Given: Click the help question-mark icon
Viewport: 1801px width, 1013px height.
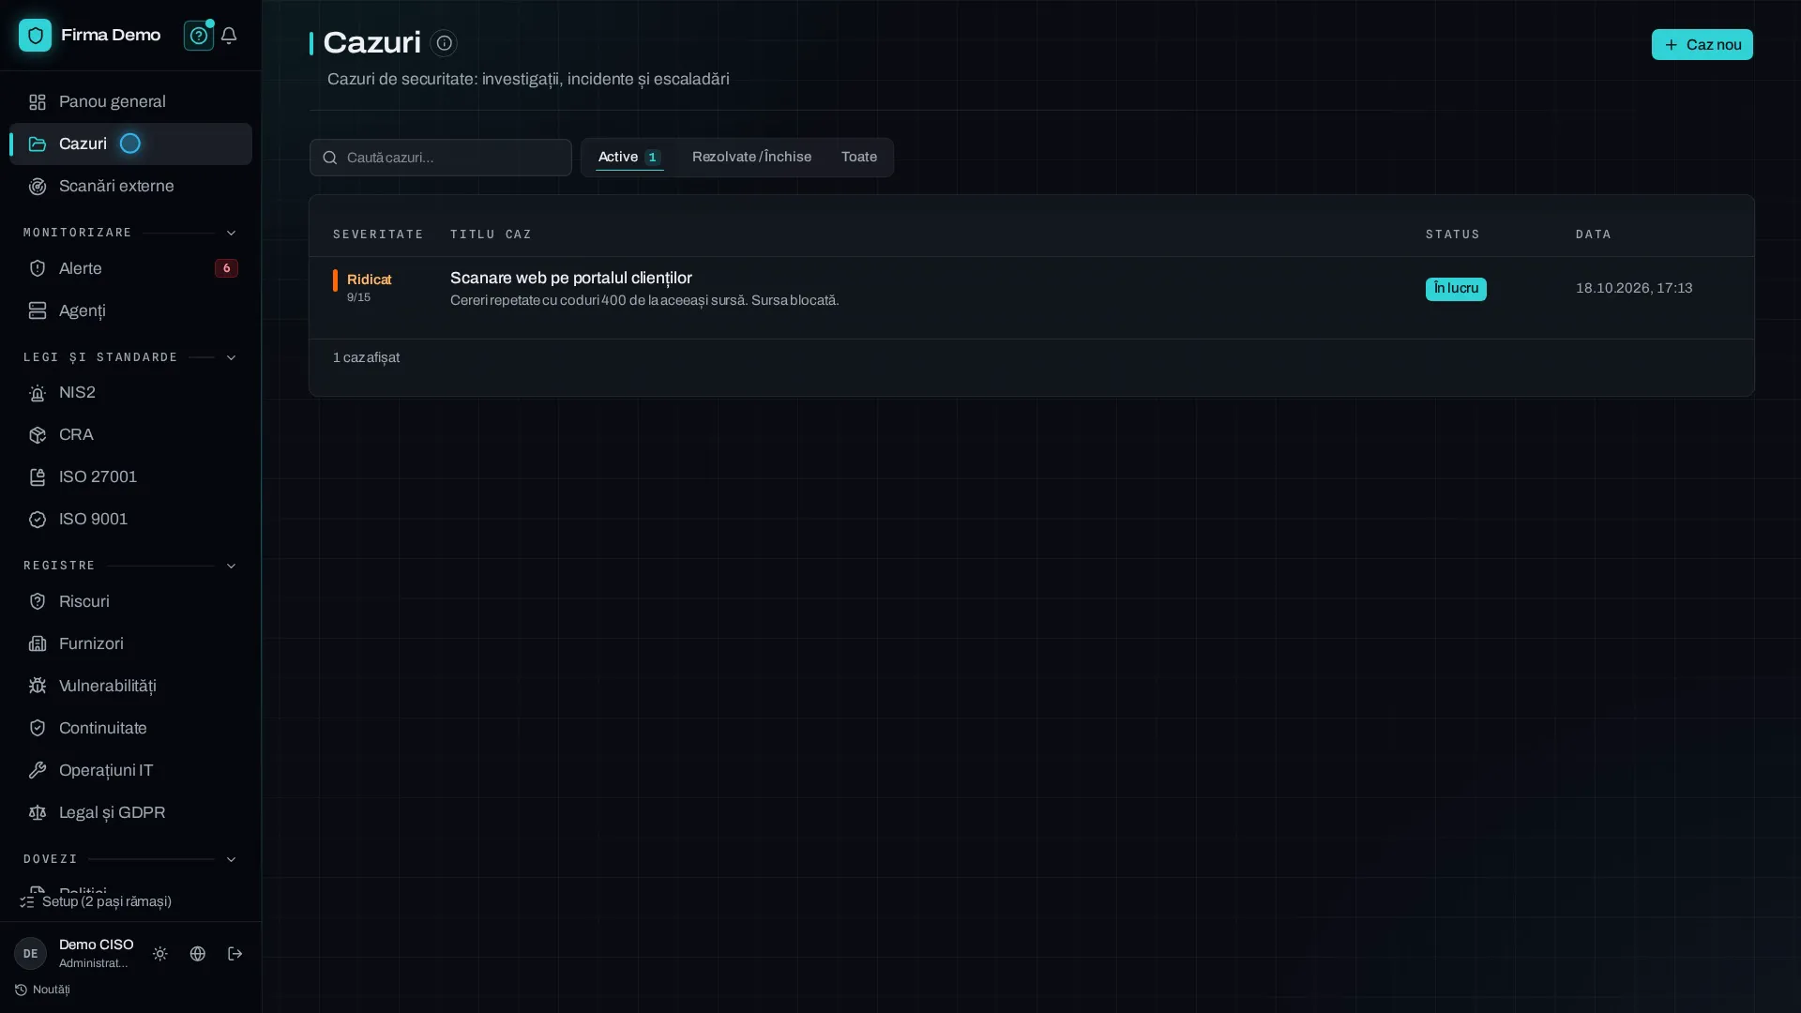Looking at the screenshot, I should (198, 36).
